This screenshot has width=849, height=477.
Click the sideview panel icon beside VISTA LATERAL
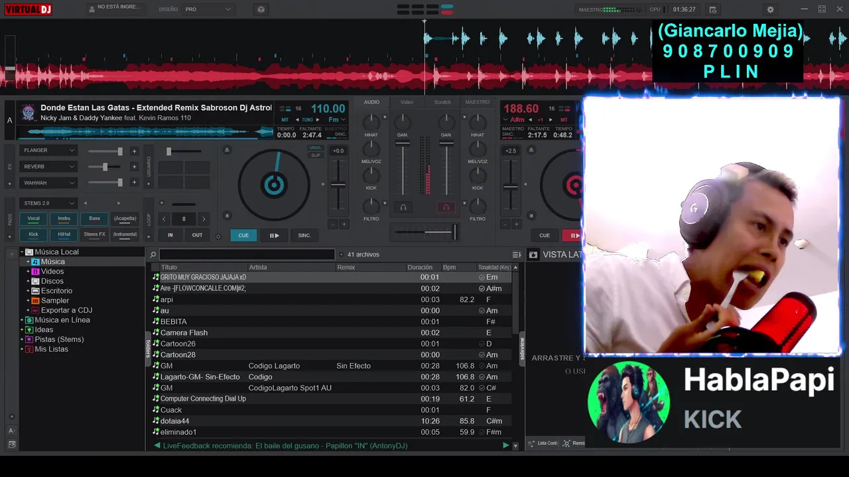533,254
